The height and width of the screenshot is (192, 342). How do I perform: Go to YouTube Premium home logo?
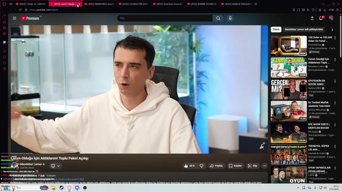coord(30,18)
